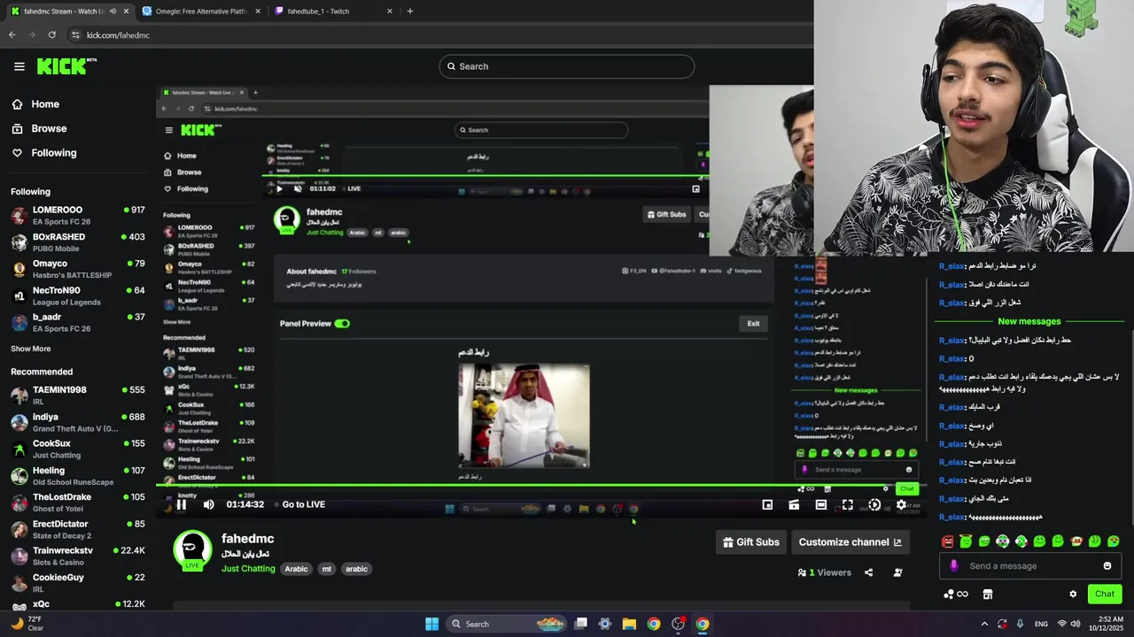
Task: Jump to live with Go to LIVE
Action: tap(303, 504)
